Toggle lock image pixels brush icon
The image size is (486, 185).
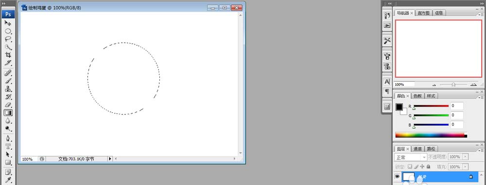pyautogui.click(x=417, y=167)
